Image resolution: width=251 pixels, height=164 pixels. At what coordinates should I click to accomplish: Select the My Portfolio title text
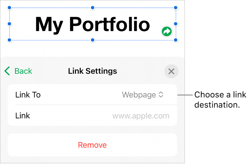point(92,24)
